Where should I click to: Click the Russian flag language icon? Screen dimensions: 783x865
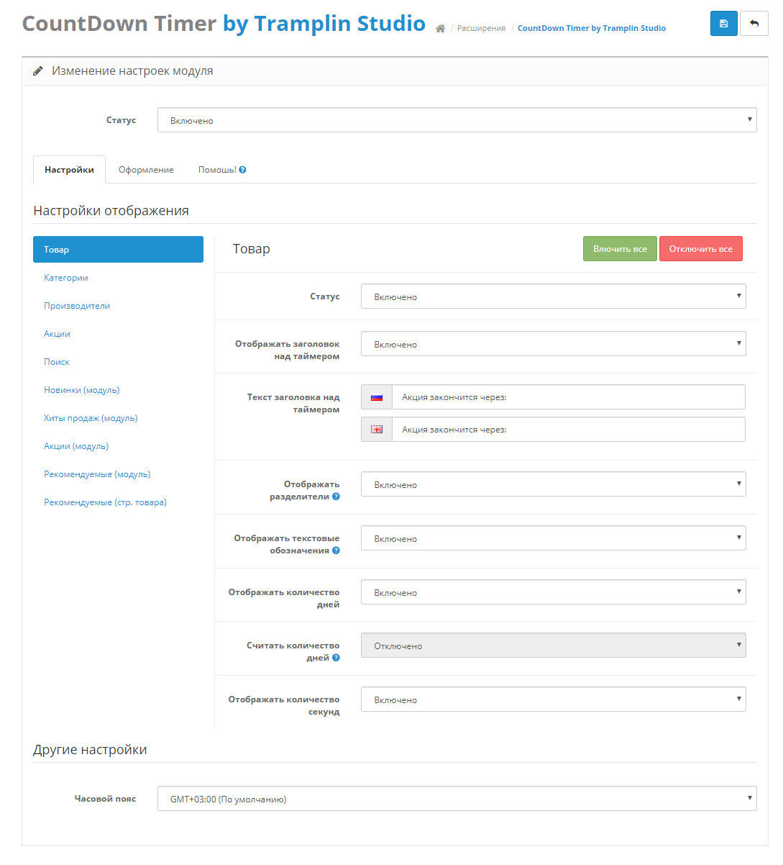(x=377, y=397)
